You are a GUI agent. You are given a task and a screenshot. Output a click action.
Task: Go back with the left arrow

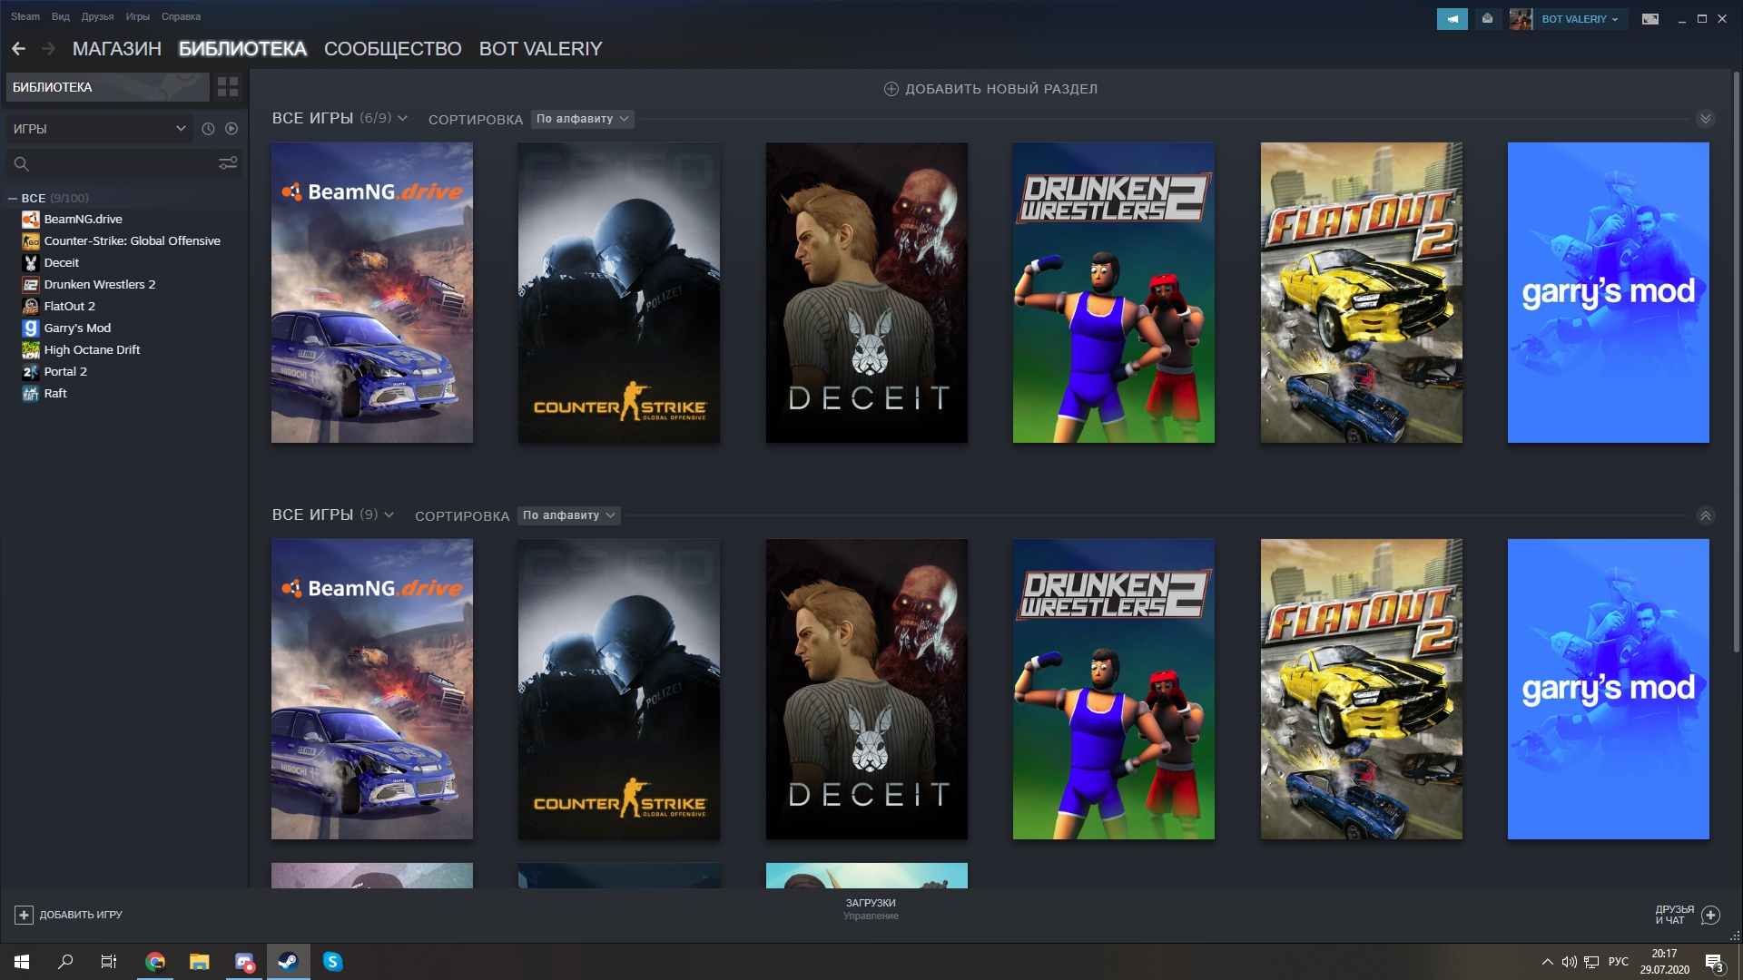(18, 49)
